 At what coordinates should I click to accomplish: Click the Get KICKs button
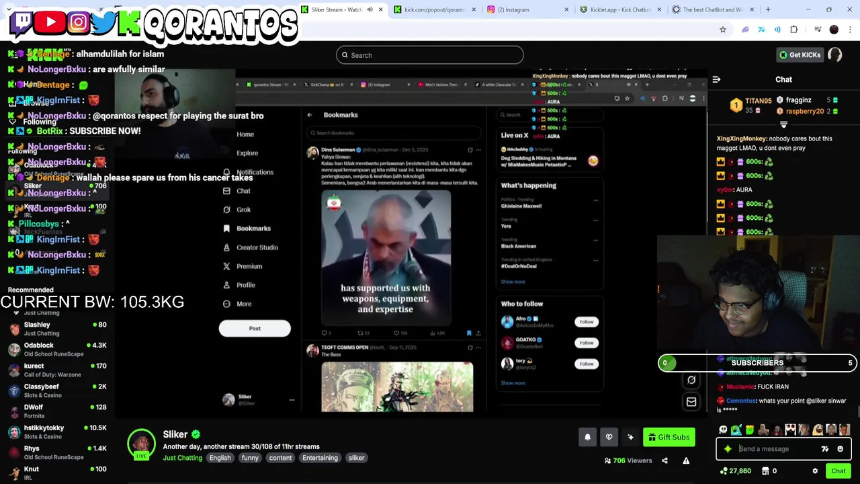799,55
